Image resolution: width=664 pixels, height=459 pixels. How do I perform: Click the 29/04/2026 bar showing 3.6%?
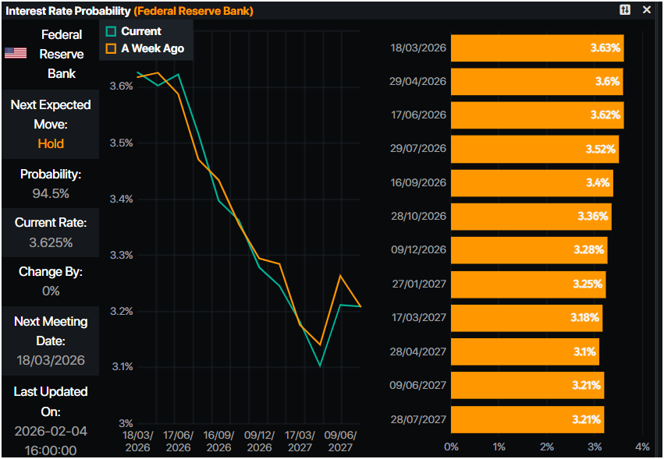537,82
